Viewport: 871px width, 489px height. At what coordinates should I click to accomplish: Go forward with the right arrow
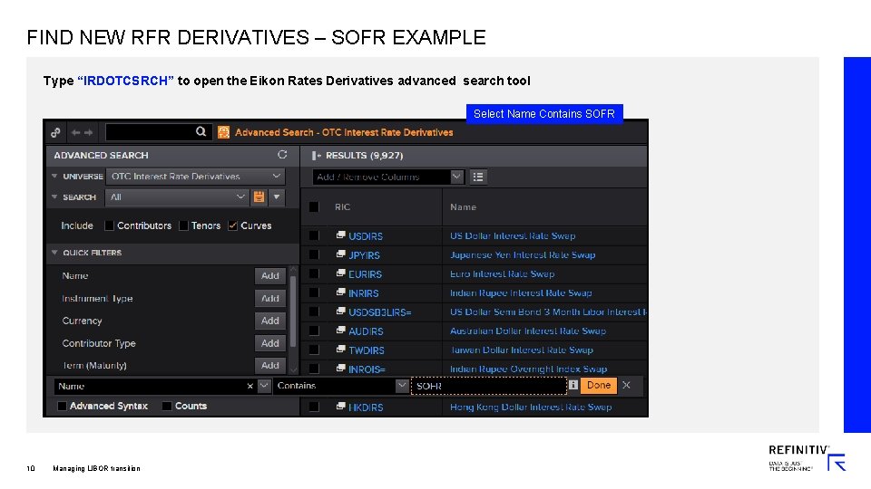point(88,132)
